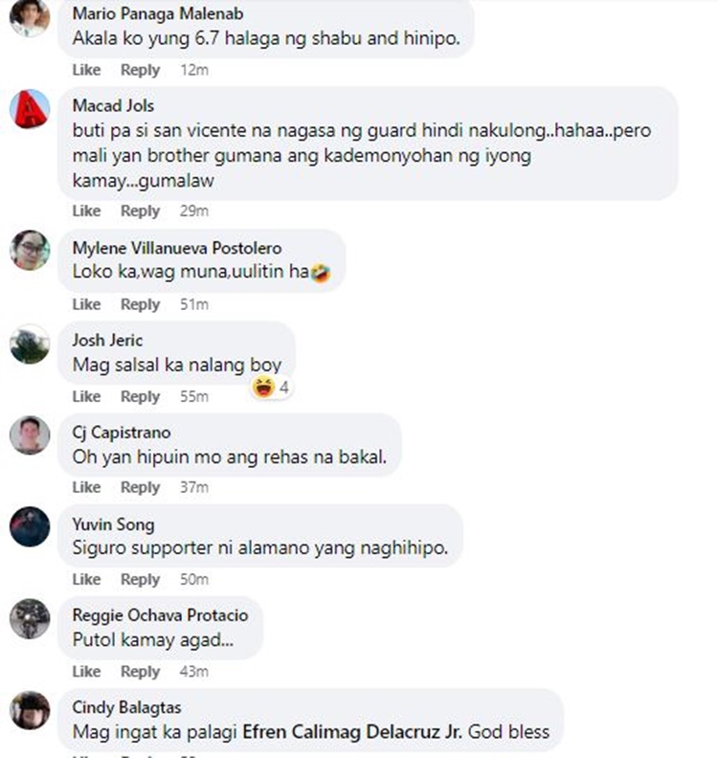This screenshot has height=758, width=718.
Task: Open the 29m timestamp on Macad Jols' comment
Action: [194, 211]
